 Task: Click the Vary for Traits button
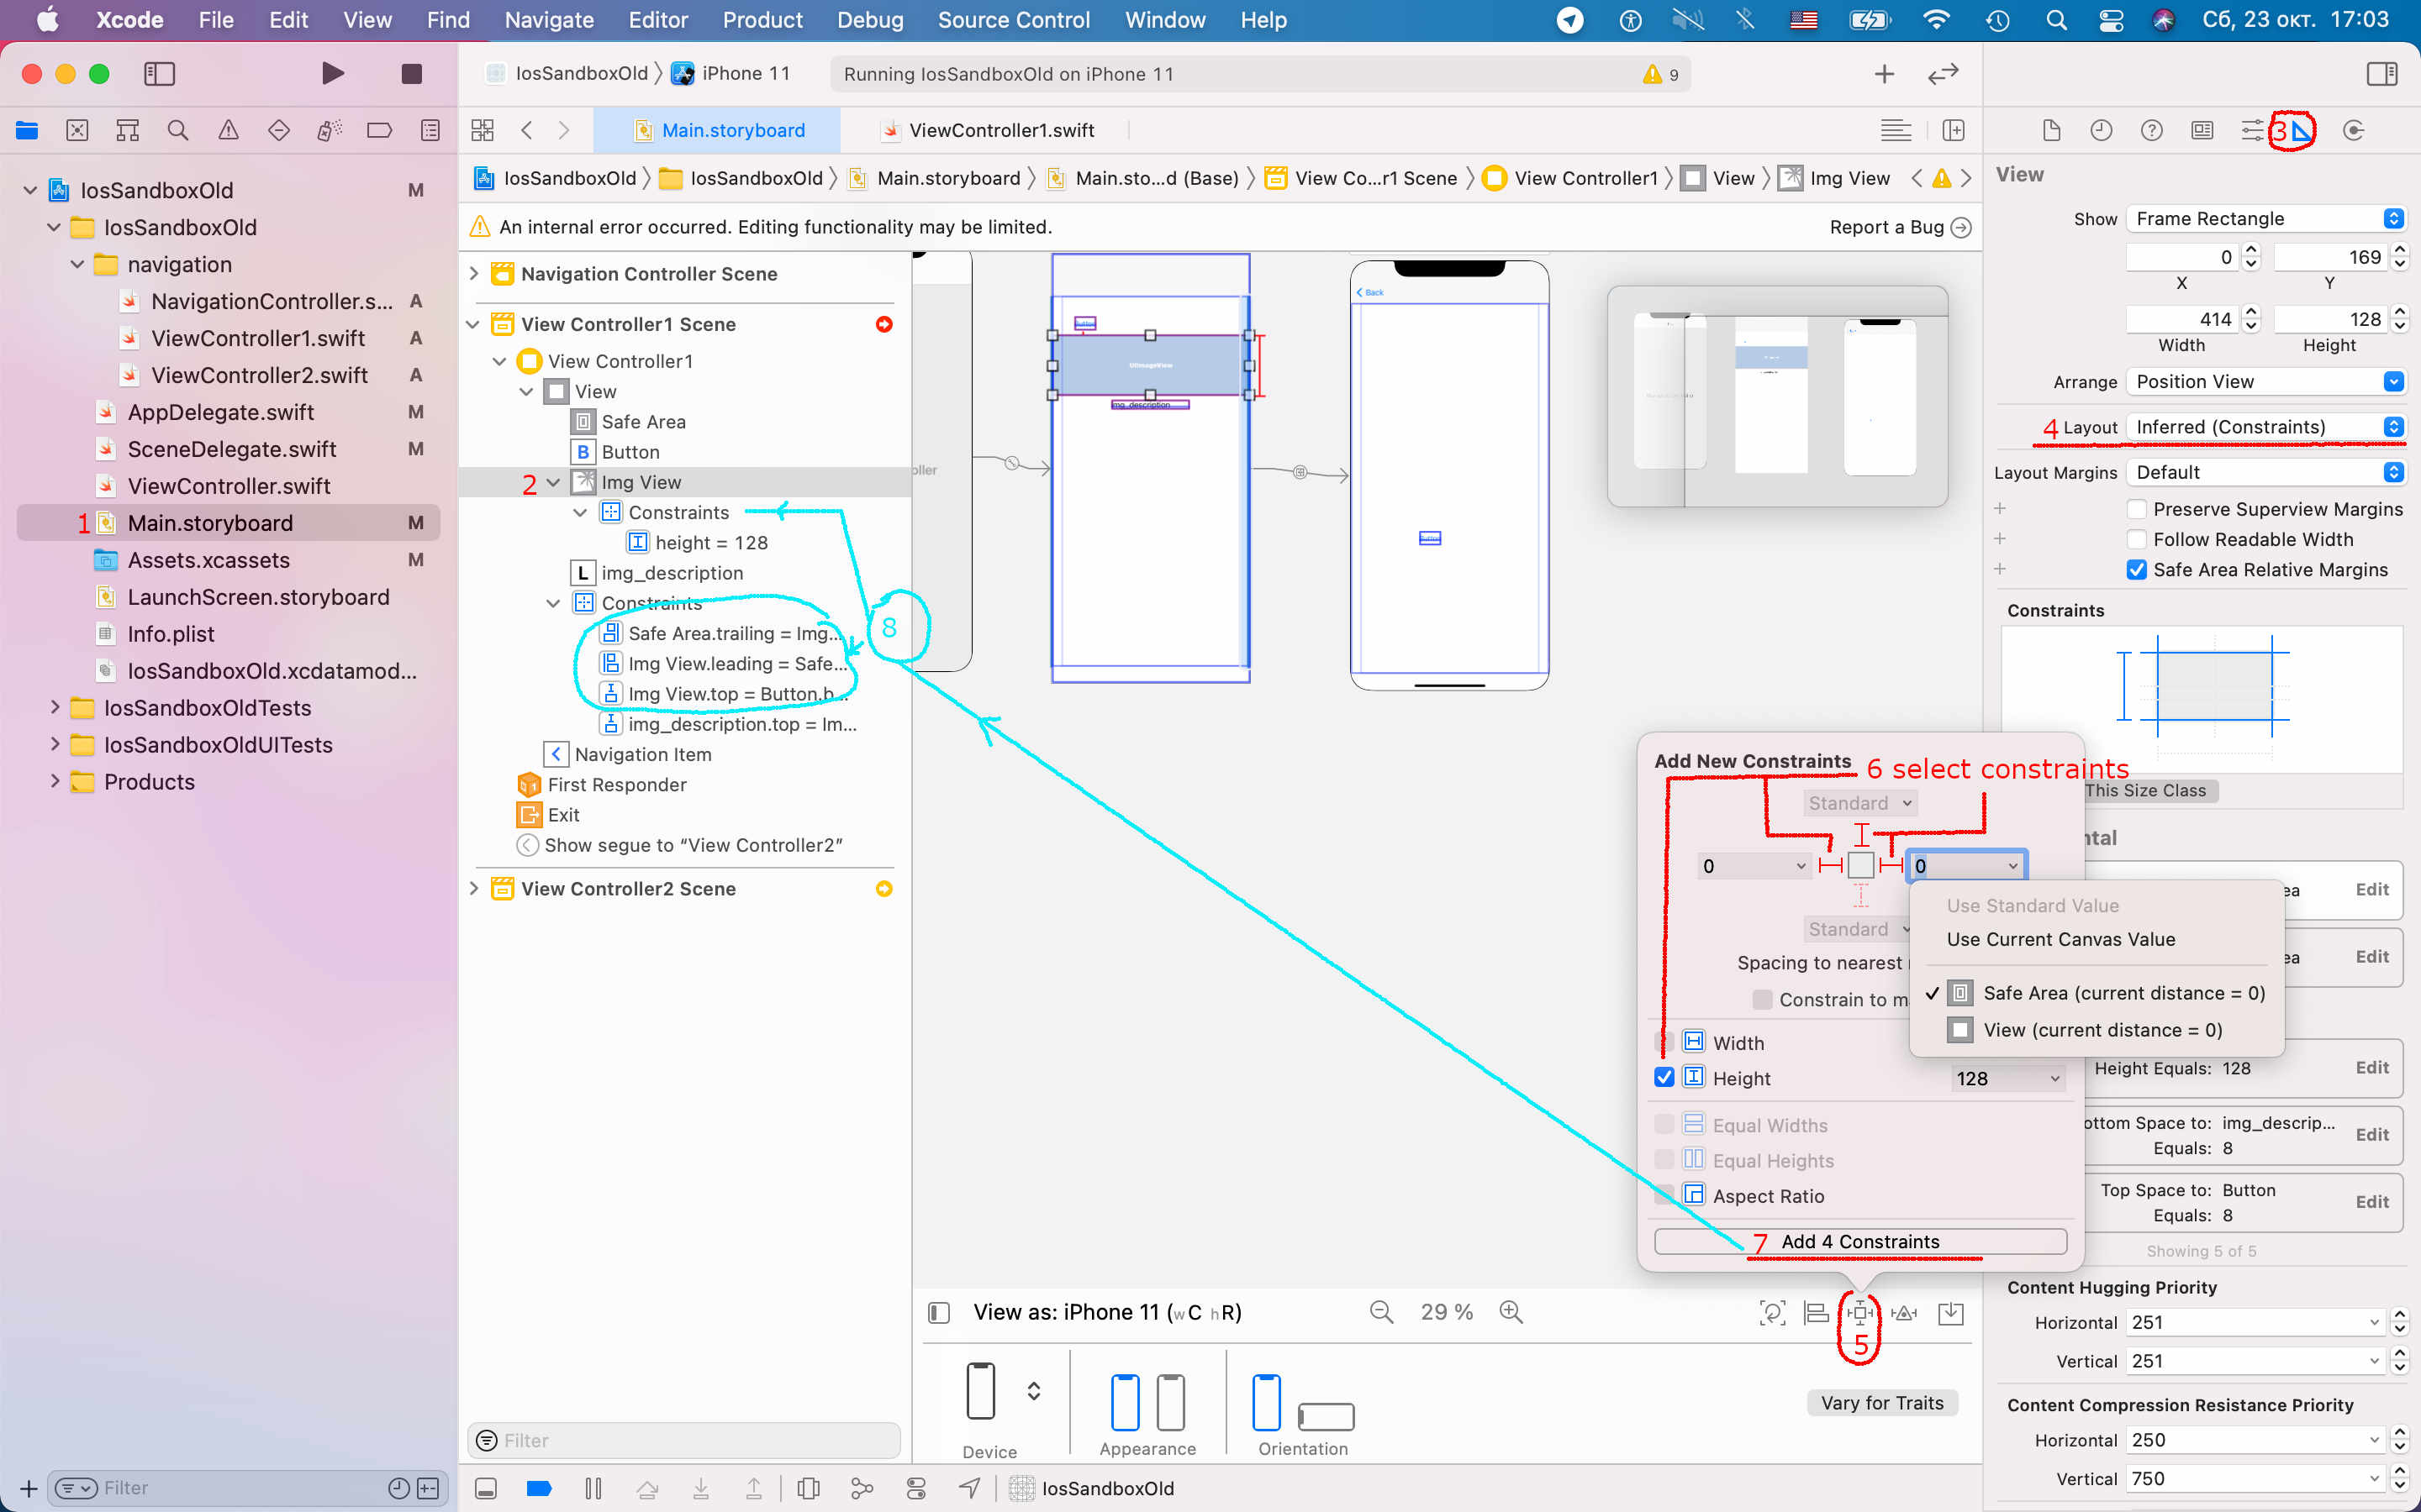click(x=1882, y=1402)
